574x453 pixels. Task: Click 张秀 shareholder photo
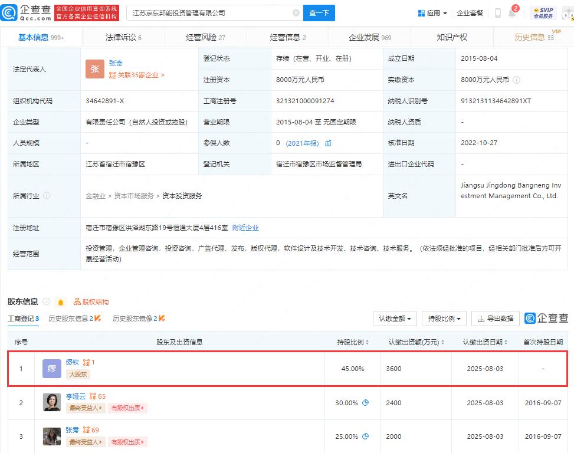(51, 436)
